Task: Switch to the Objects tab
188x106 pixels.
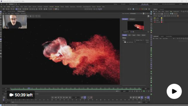Action: point(155,9)
